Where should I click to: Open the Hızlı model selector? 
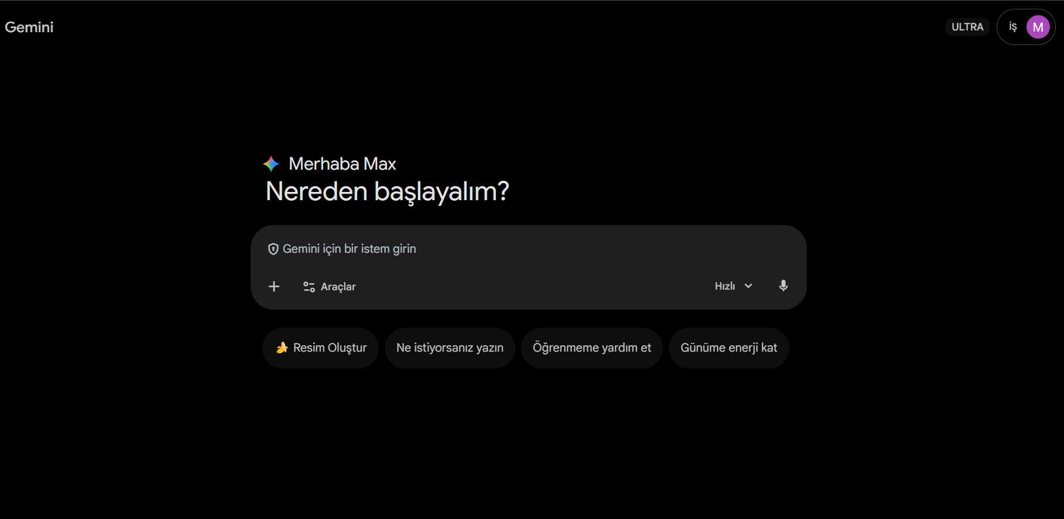733,286
